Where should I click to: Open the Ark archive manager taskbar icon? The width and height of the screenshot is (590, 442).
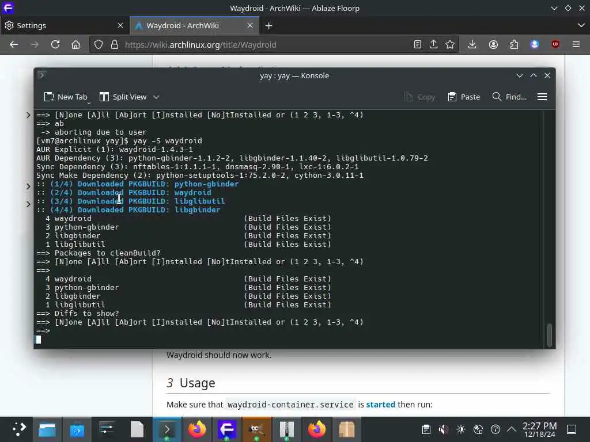pyautogui.click(x=287, y=429)
